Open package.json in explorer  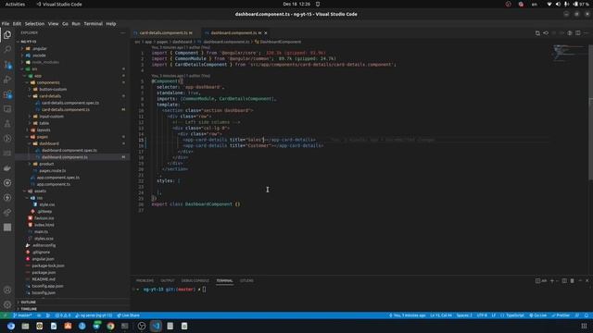tap(44, 273)
